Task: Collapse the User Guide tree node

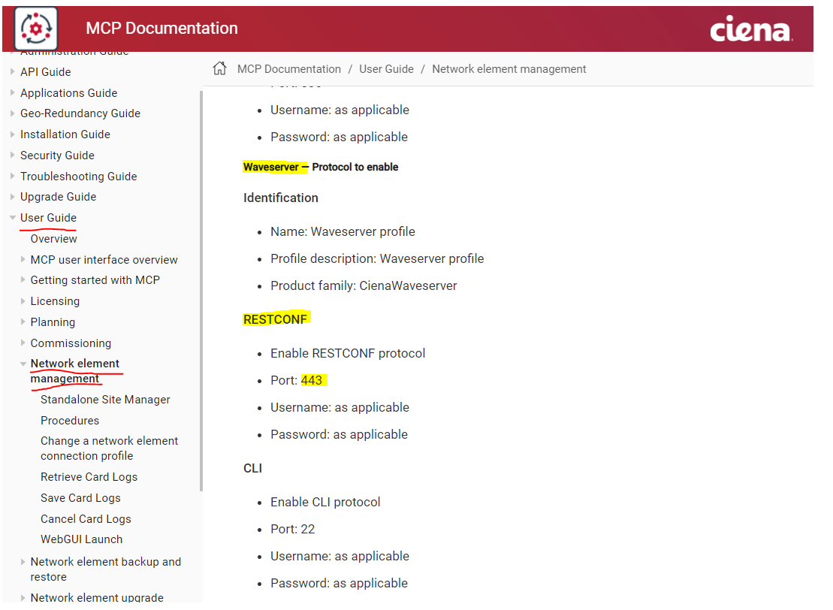Action: [x=12, y=218]
